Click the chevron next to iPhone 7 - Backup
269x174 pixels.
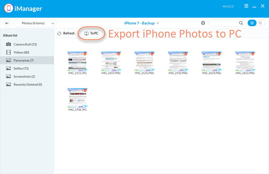coord(158,23)
